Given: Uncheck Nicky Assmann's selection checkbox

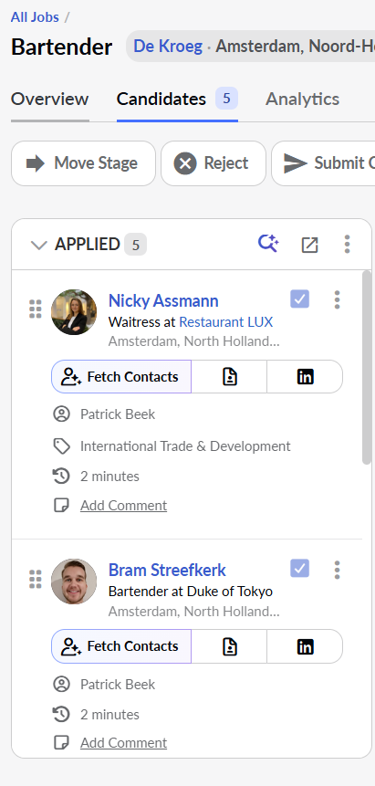Looking at the screenshot, I should tap(300, 299).
